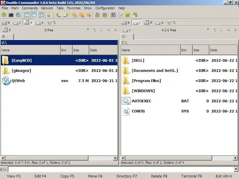The width and height of the screenshot is (239, 179).
Task: Click right panel horizontal scrollbar left arrow
Action: (x=123, y=158)
